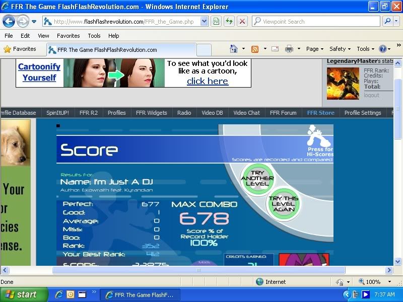The image size is (403, 302).
Task: Click the Print icon in toolbar
Action: click(x=289, y=49)
